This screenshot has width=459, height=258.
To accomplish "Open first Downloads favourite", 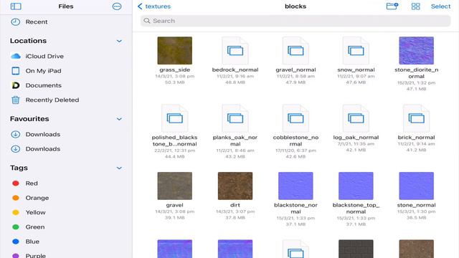I will tap(43, 134).
